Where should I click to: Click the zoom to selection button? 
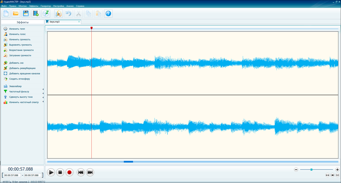click(x=333, y=175)
